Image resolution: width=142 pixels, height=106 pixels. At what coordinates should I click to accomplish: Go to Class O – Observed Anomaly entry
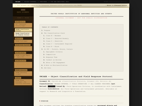point(57,38)
